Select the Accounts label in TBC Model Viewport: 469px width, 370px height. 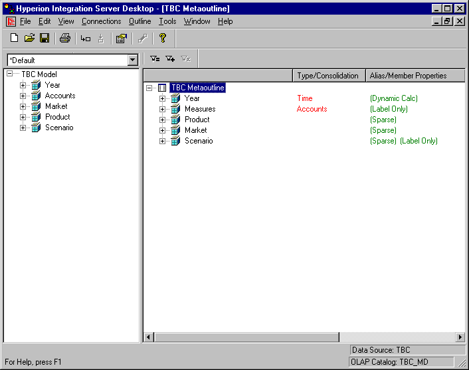tap(60, 96)
